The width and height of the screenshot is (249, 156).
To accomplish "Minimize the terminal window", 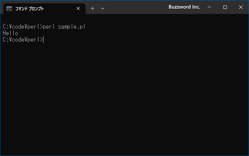I will 209,7.
